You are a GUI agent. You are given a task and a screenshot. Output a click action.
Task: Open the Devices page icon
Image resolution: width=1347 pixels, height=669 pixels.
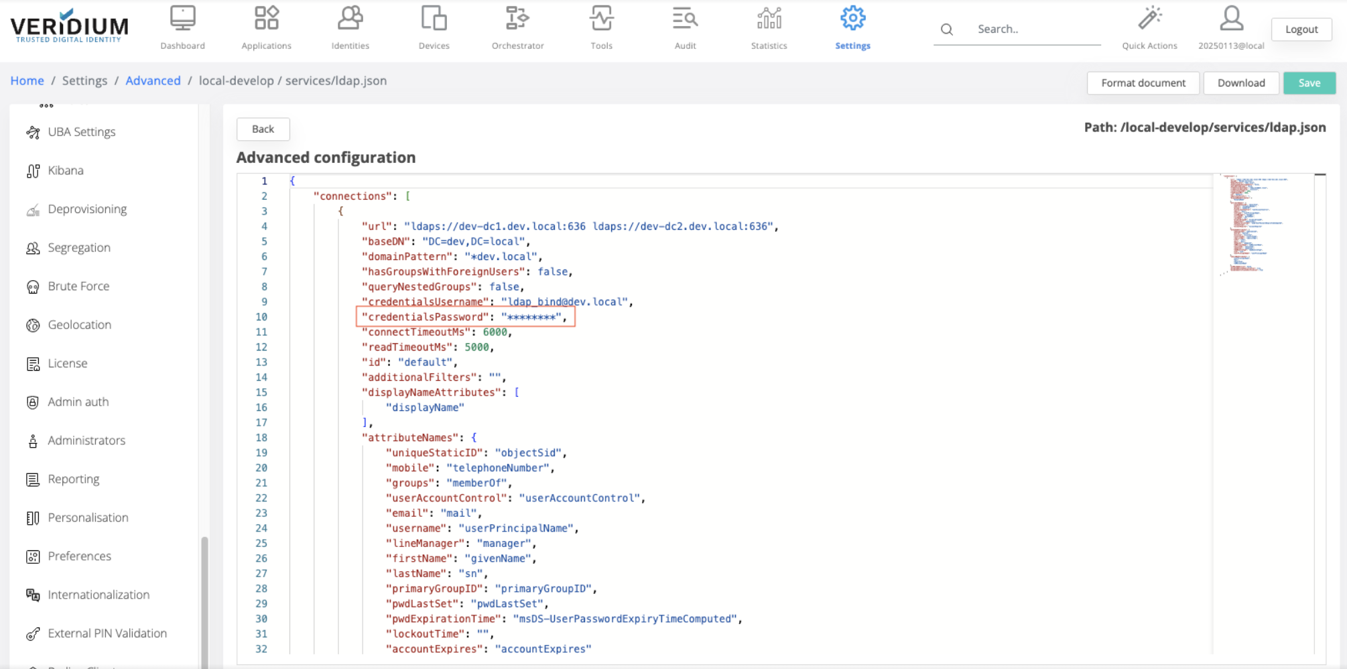[x=434, y=19]
